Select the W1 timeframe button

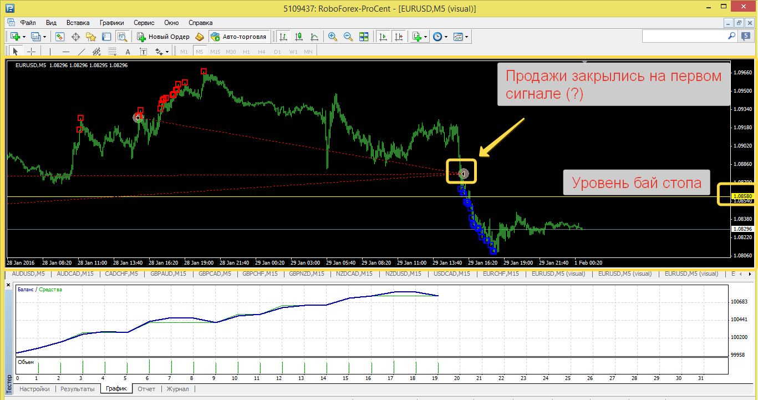tap(293, 52)
